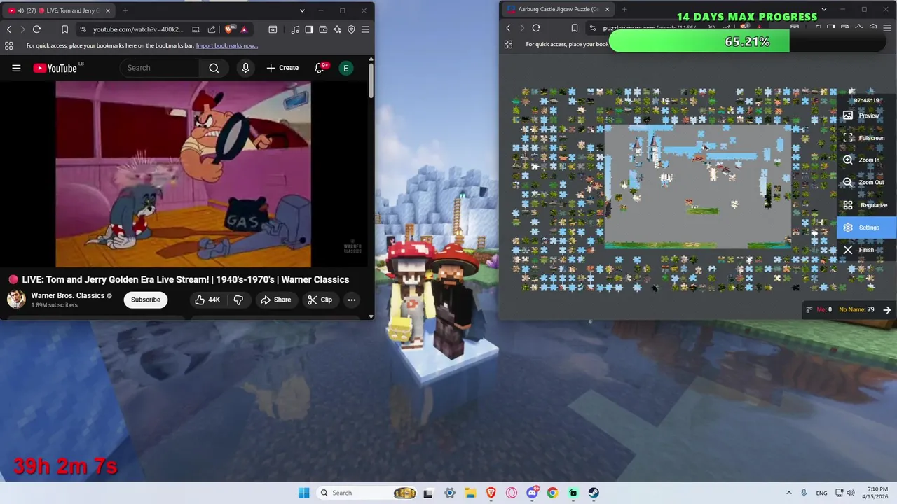Screen dimensions: 897x504
Task: Dislike the Tom and Jerry video
Action: 238,300
